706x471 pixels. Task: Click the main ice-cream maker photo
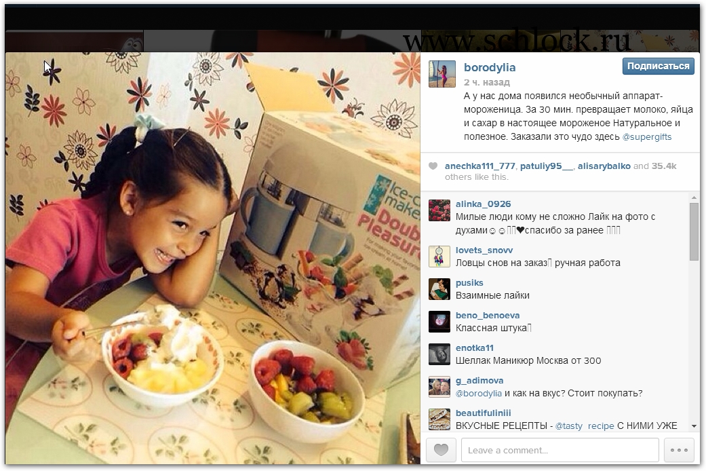click(x=212, y=259)
